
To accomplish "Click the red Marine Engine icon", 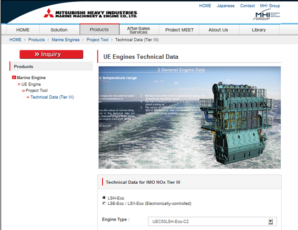I will coord(14,77).
